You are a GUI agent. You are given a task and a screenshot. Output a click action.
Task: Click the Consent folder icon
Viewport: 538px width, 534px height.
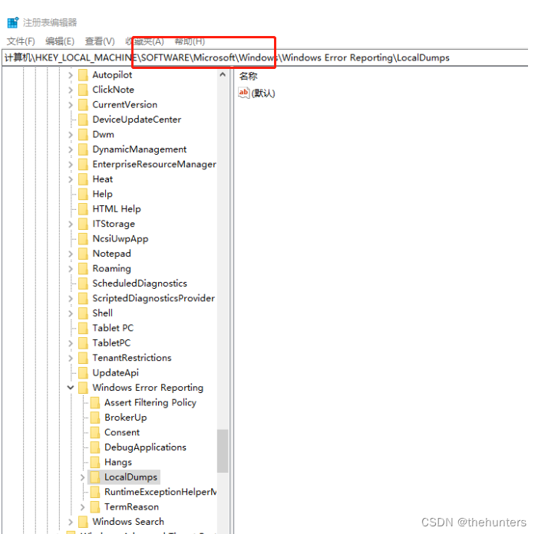[x=95, y=433]
